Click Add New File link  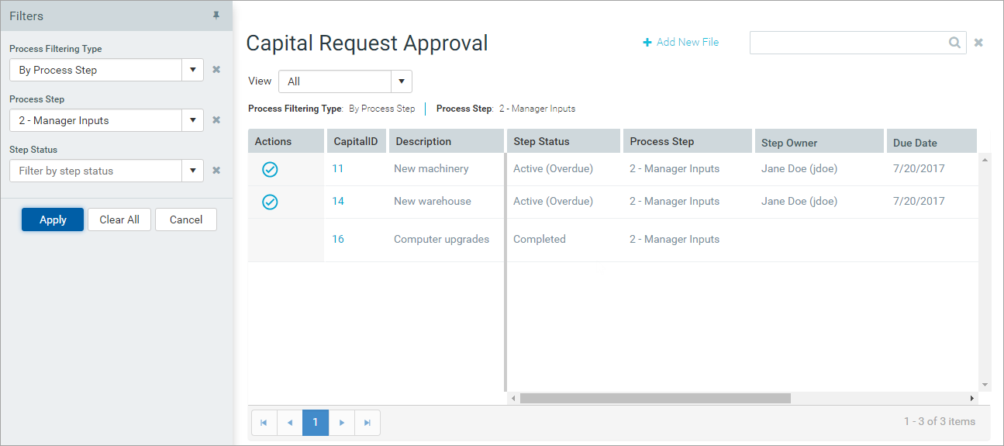tap(681, 42)
